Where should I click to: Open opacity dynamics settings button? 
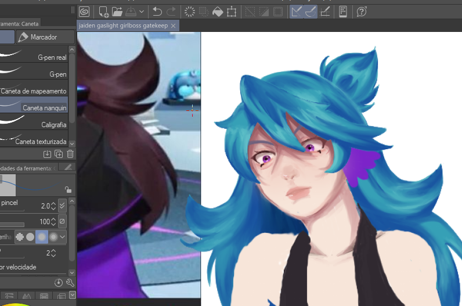62,221
